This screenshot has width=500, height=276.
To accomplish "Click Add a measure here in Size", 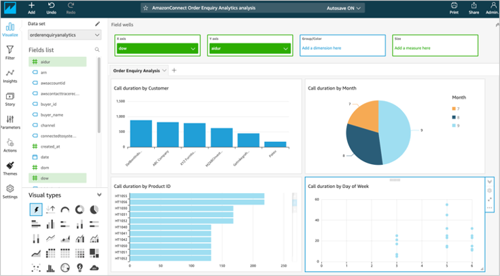I will (412, 48).
